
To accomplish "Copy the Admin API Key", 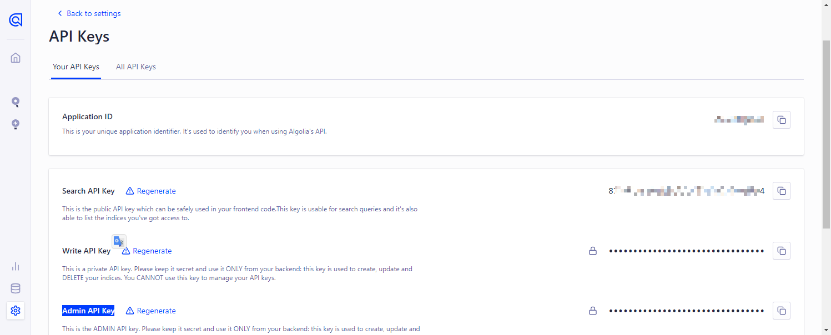I will pos(782,311).
